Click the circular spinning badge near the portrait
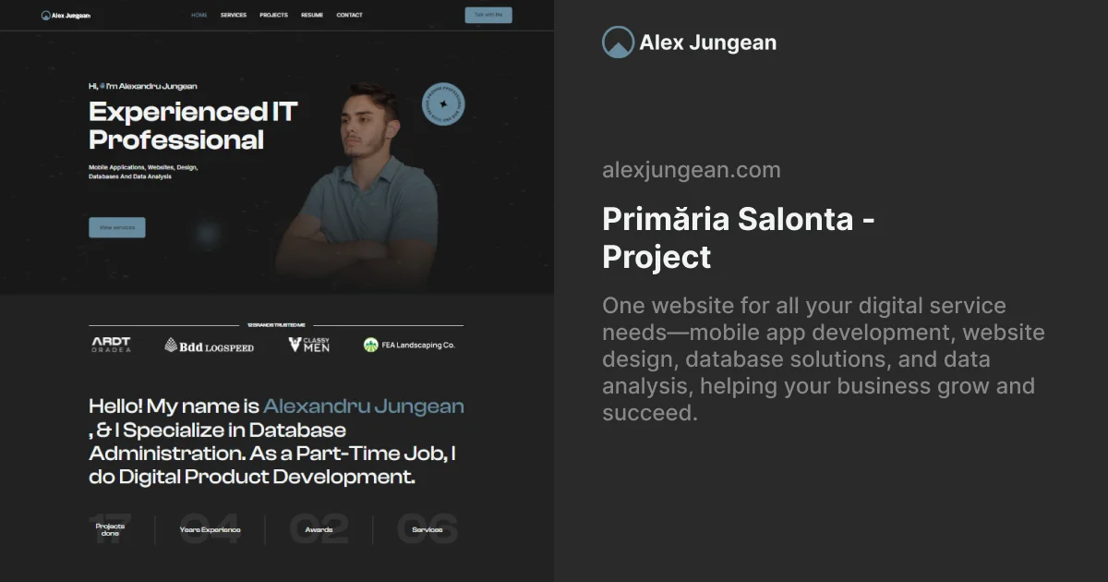Screen dimensions: 1108x582 click(x=443, y=104)
